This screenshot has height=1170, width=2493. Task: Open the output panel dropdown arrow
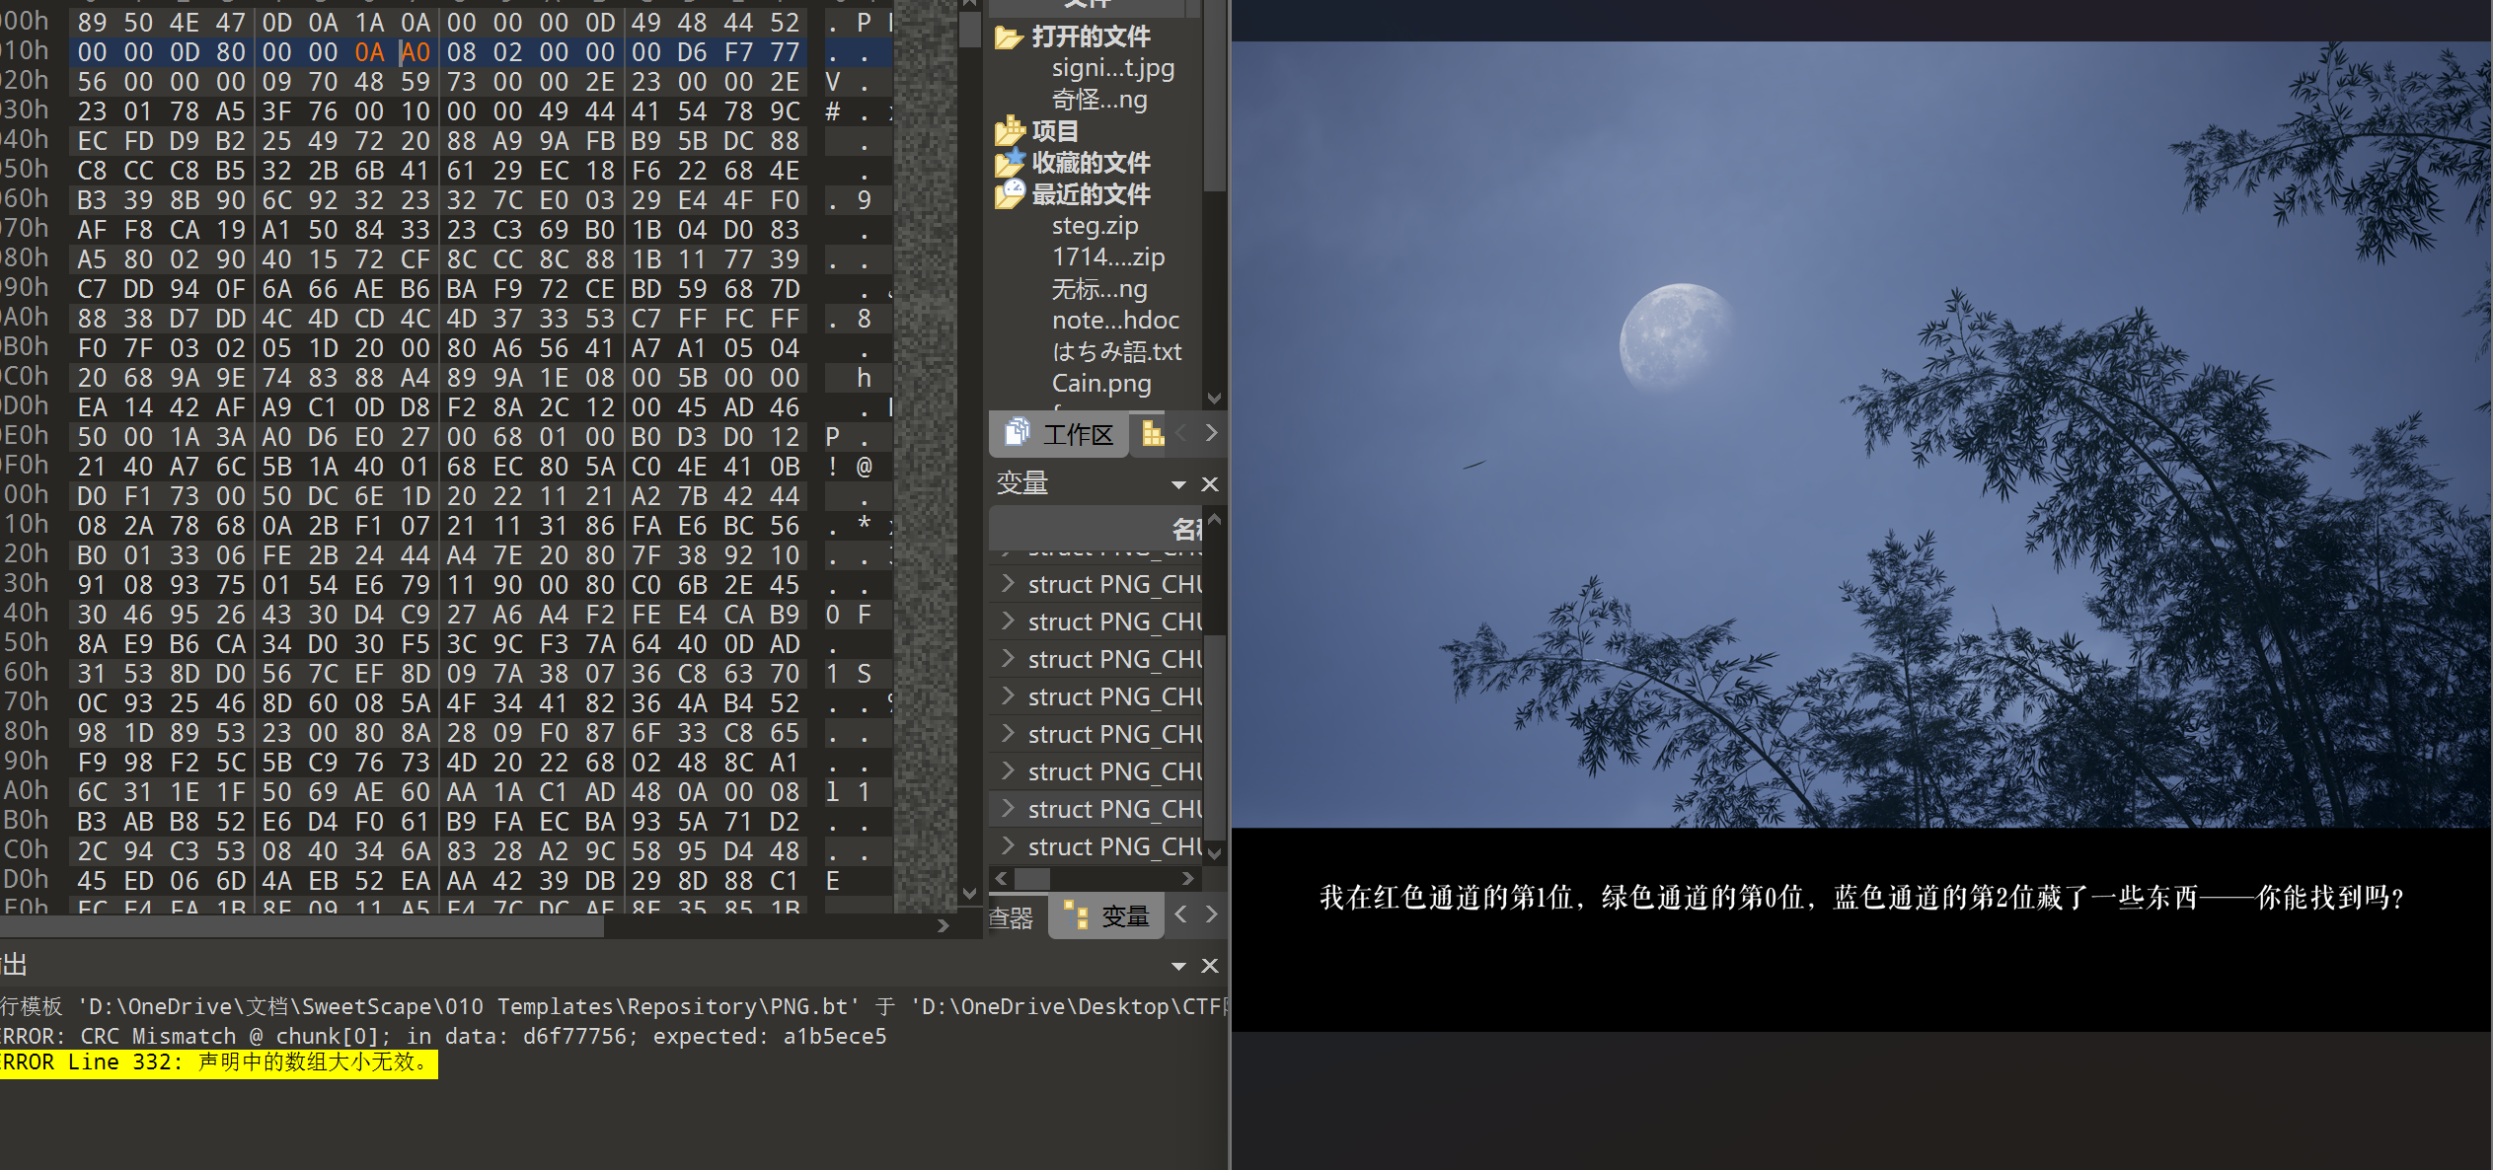1178,966
